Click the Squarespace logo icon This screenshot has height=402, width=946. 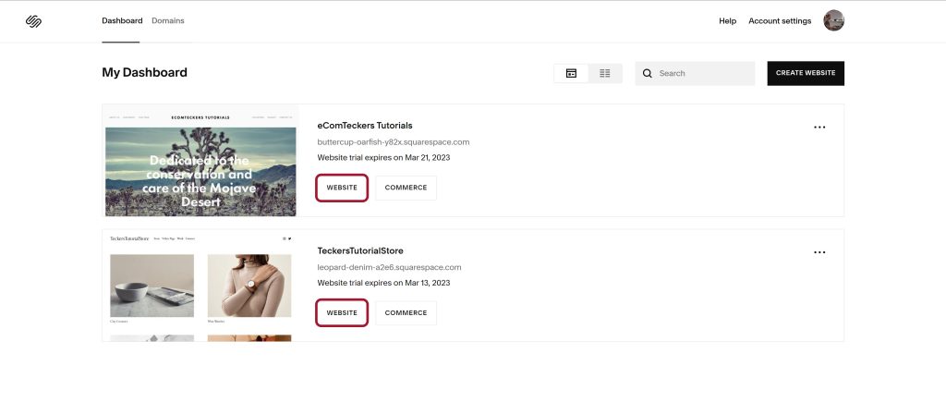[x=34, y=22]
